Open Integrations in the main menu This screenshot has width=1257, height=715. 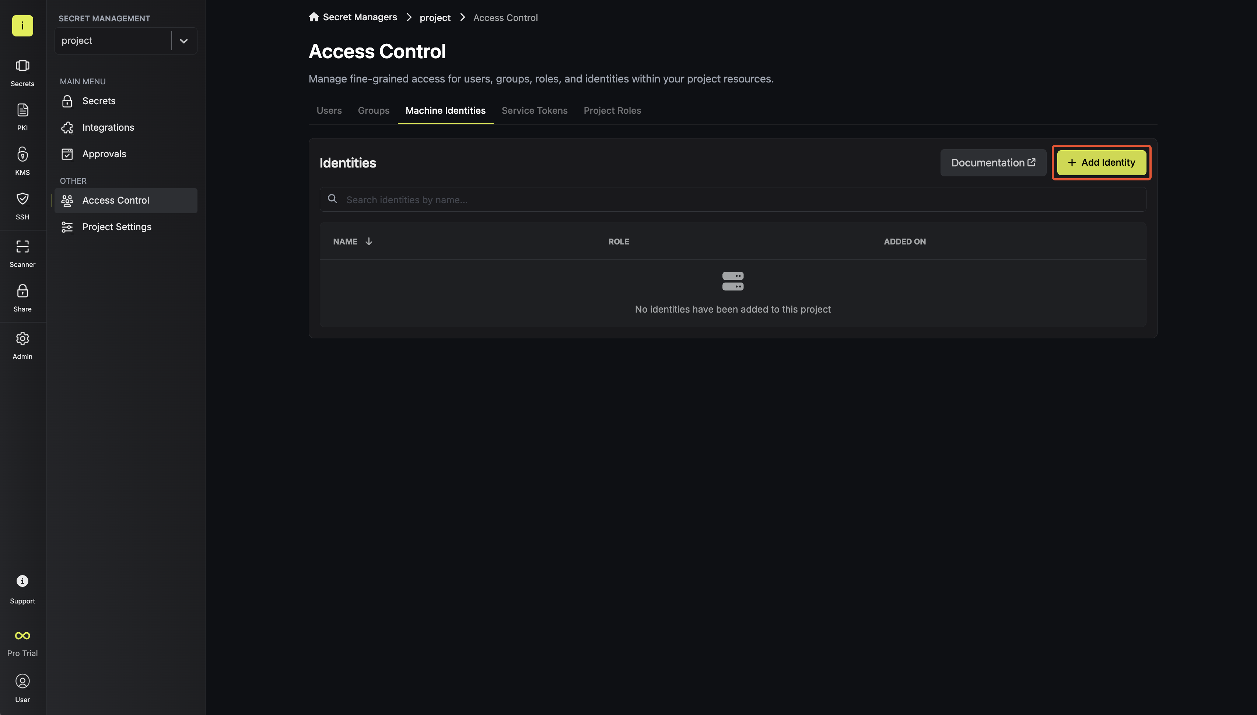108,128
